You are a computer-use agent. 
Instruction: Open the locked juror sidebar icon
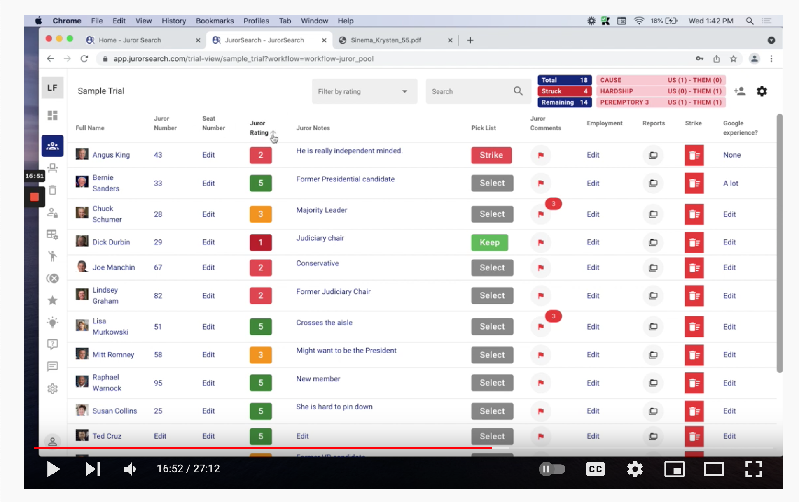click(52, 213)
